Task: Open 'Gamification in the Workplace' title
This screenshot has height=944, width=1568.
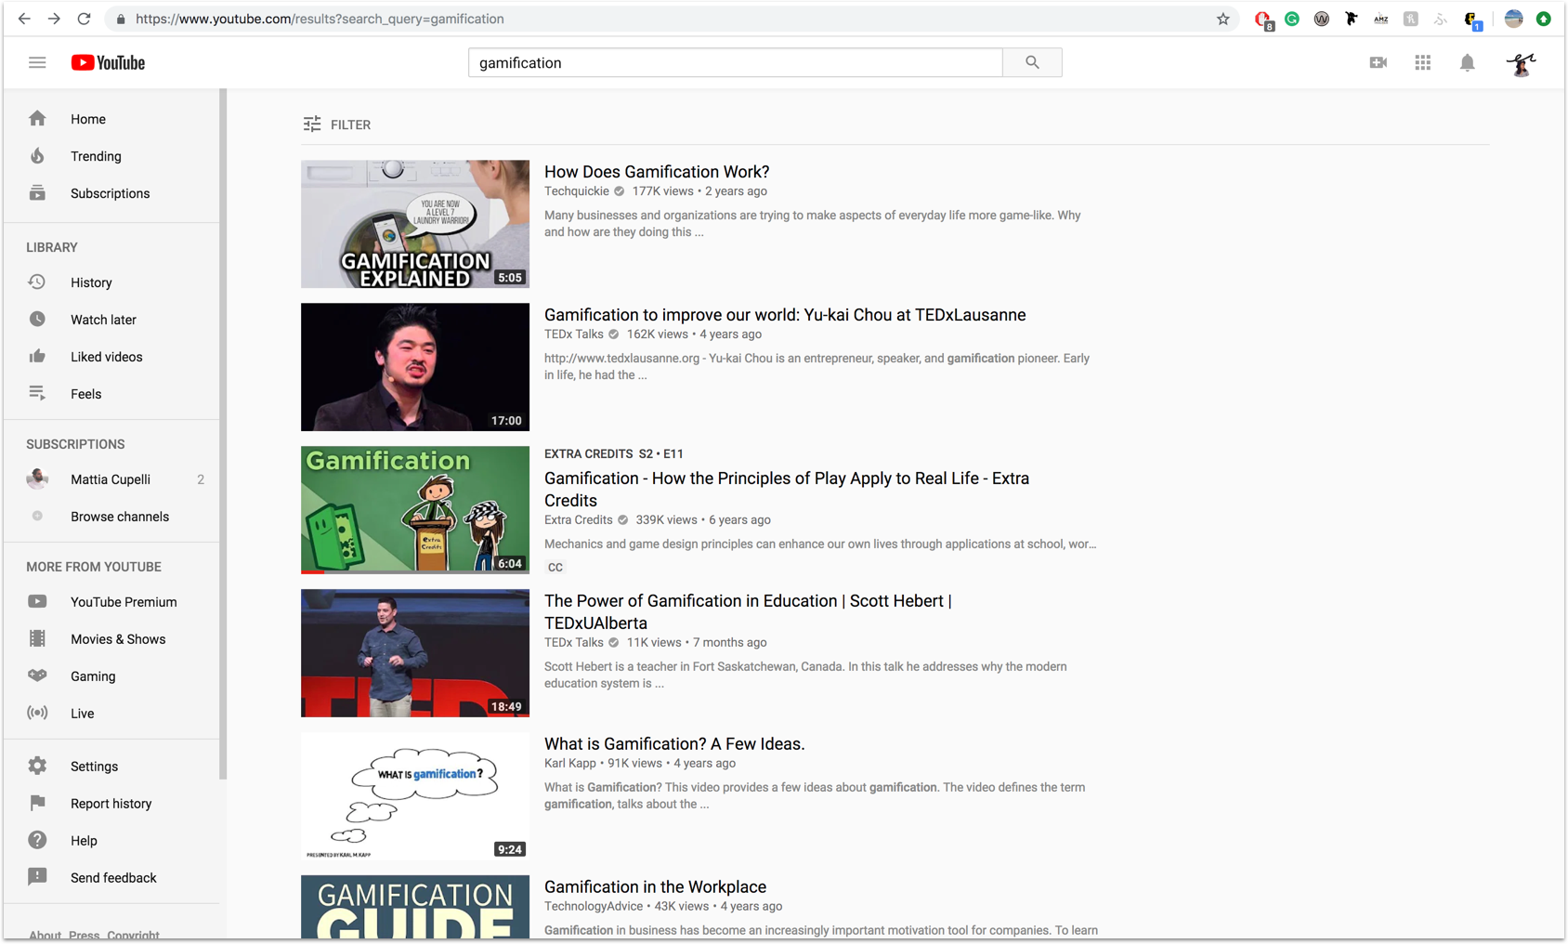Action: pos(655,887)
